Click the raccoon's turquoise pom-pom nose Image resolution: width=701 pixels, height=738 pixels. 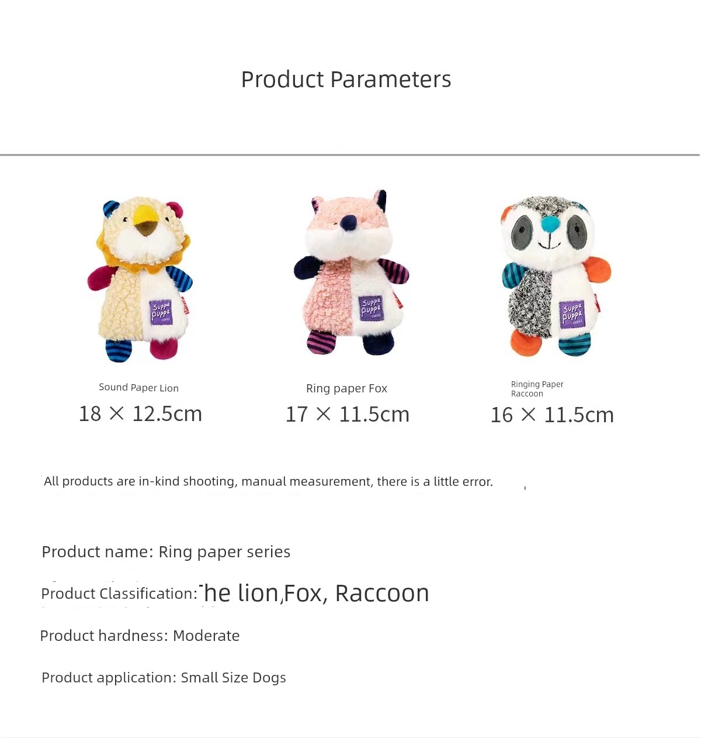[x=550, y=224]
